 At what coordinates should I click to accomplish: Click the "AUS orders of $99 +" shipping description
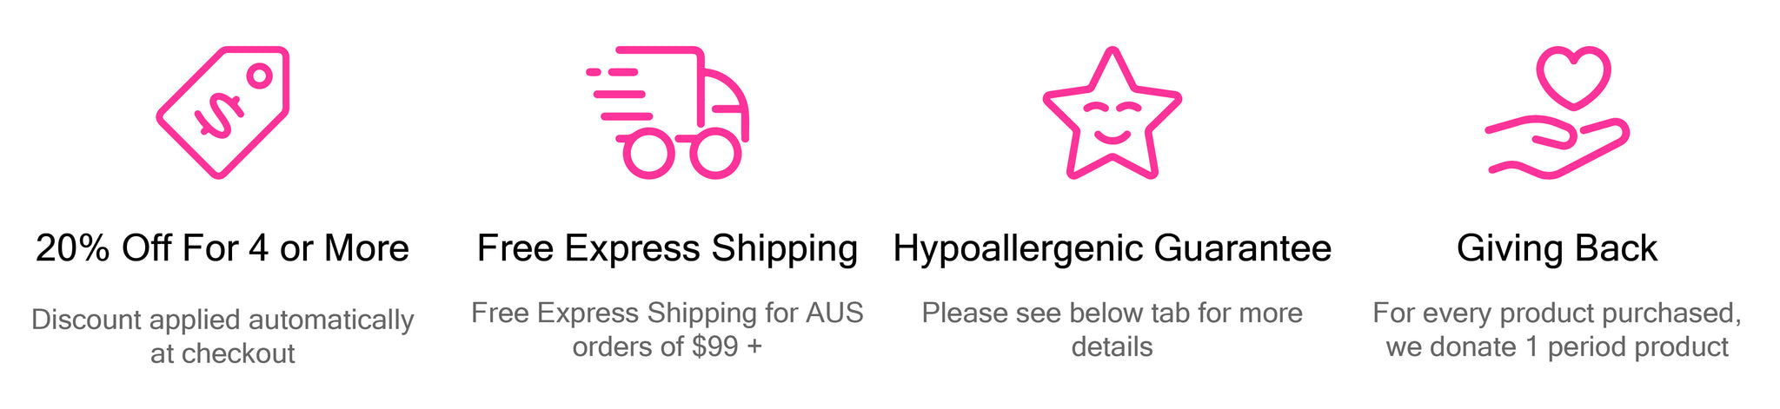point(667,329)
